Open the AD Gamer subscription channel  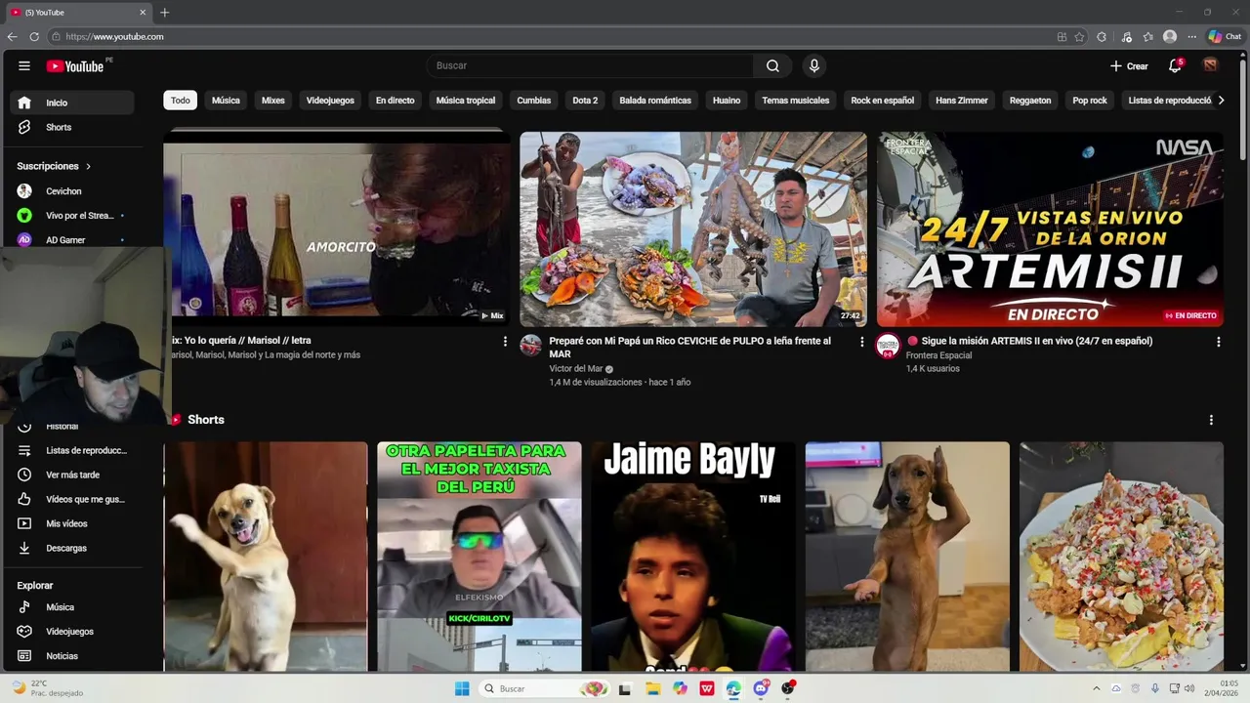tap(73, 240)
